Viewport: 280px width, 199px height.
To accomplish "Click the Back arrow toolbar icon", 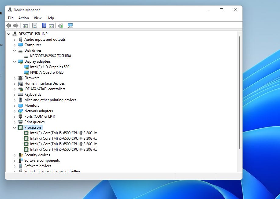I will tap(9, 26).
